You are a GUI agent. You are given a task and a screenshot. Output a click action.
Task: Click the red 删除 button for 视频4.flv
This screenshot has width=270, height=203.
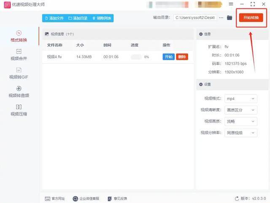tap(182, 57)
